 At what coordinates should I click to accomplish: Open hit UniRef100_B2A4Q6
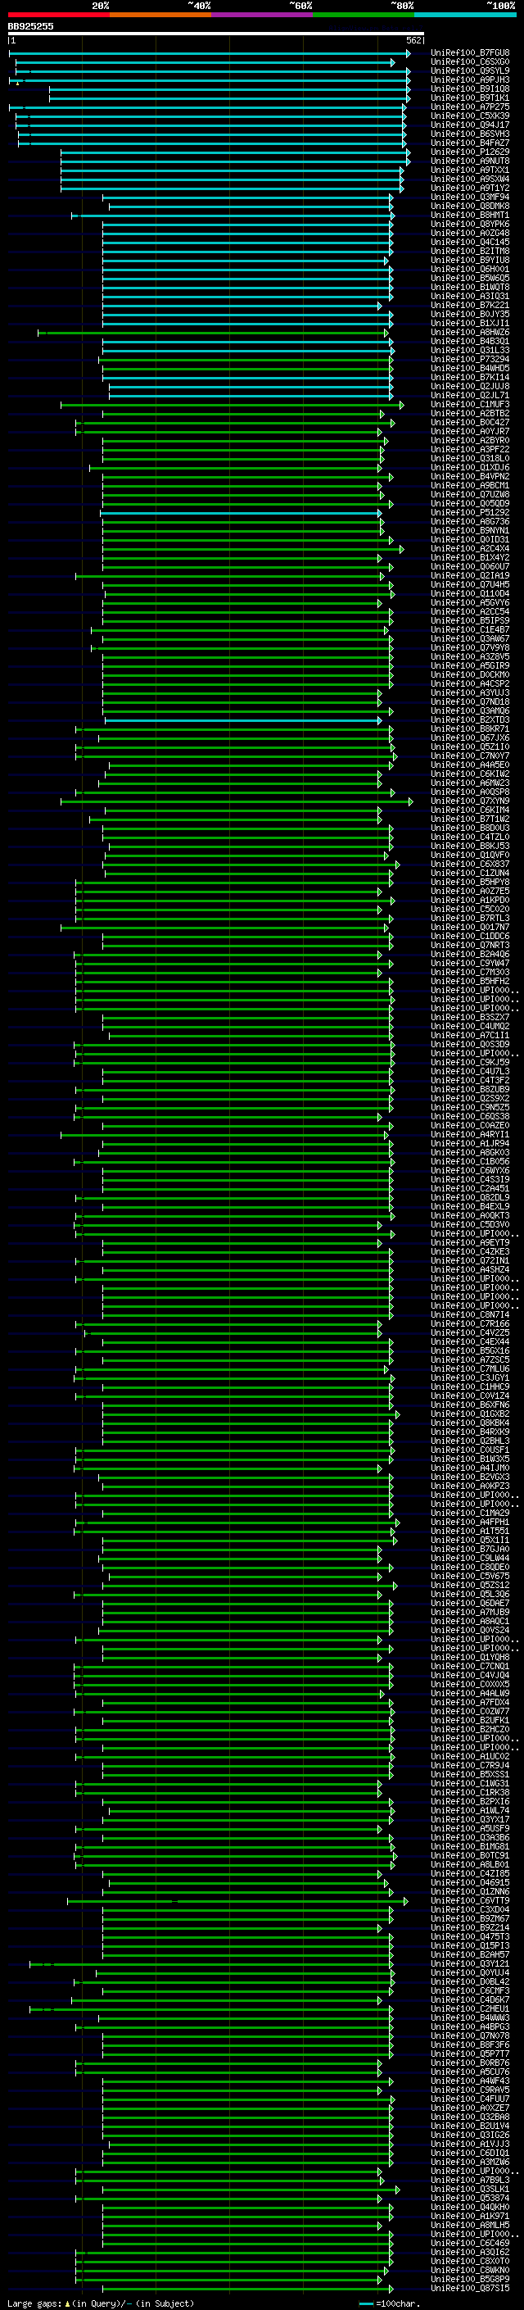pos(470,954)
